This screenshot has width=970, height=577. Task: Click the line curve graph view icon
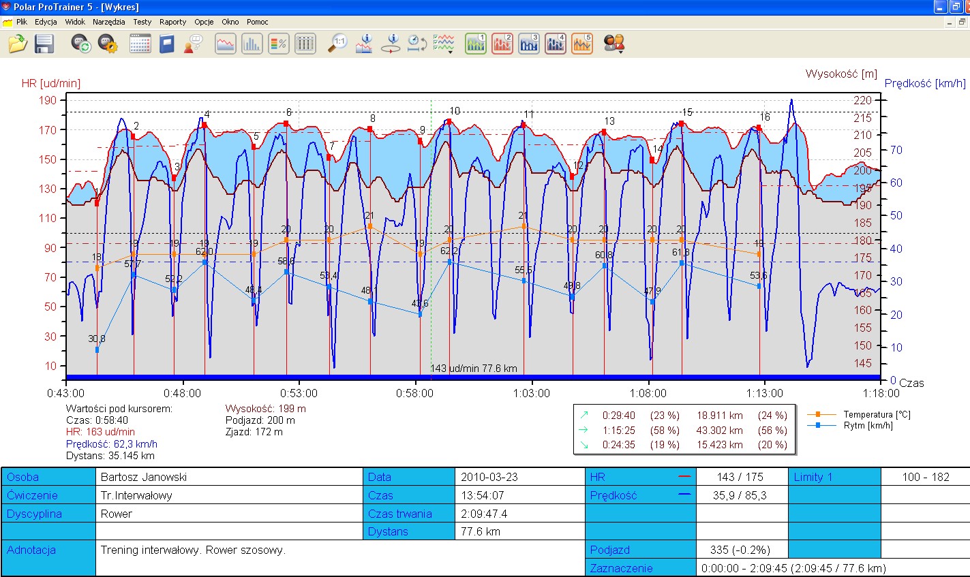click(226, 44)
